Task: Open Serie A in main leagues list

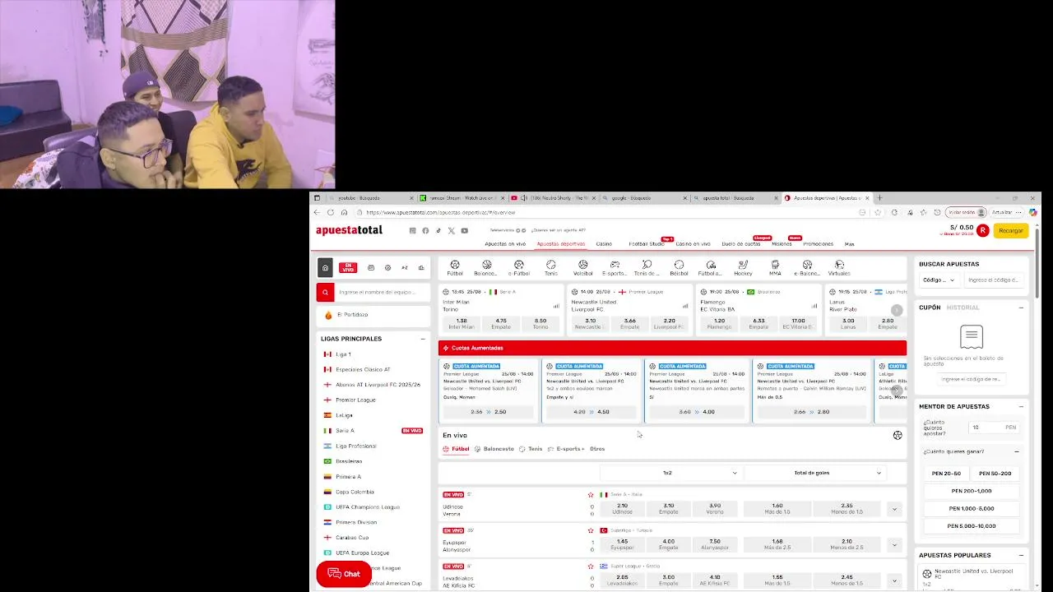Action: [345, 431]
